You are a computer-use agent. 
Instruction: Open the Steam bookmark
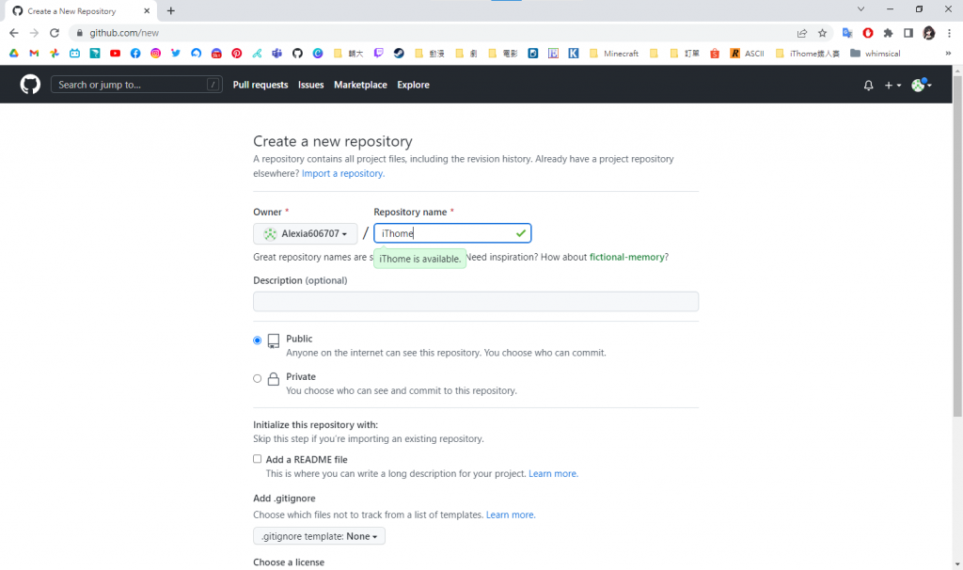point(399,54)
